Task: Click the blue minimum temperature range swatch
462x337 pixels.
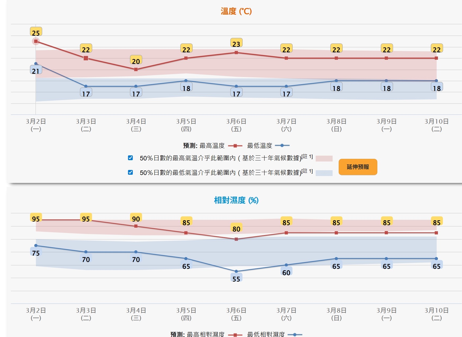Action: 324,173
